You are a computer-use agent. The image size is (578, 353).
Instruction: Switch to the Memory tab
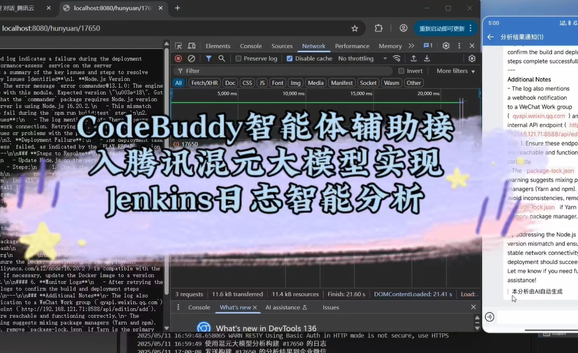coord(390,46)
